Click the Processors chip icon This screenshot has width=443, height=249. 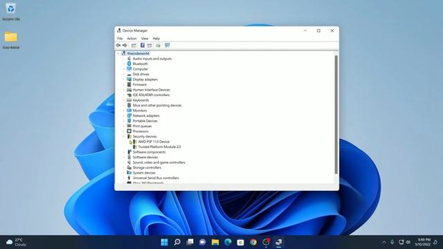coord(129,131)
